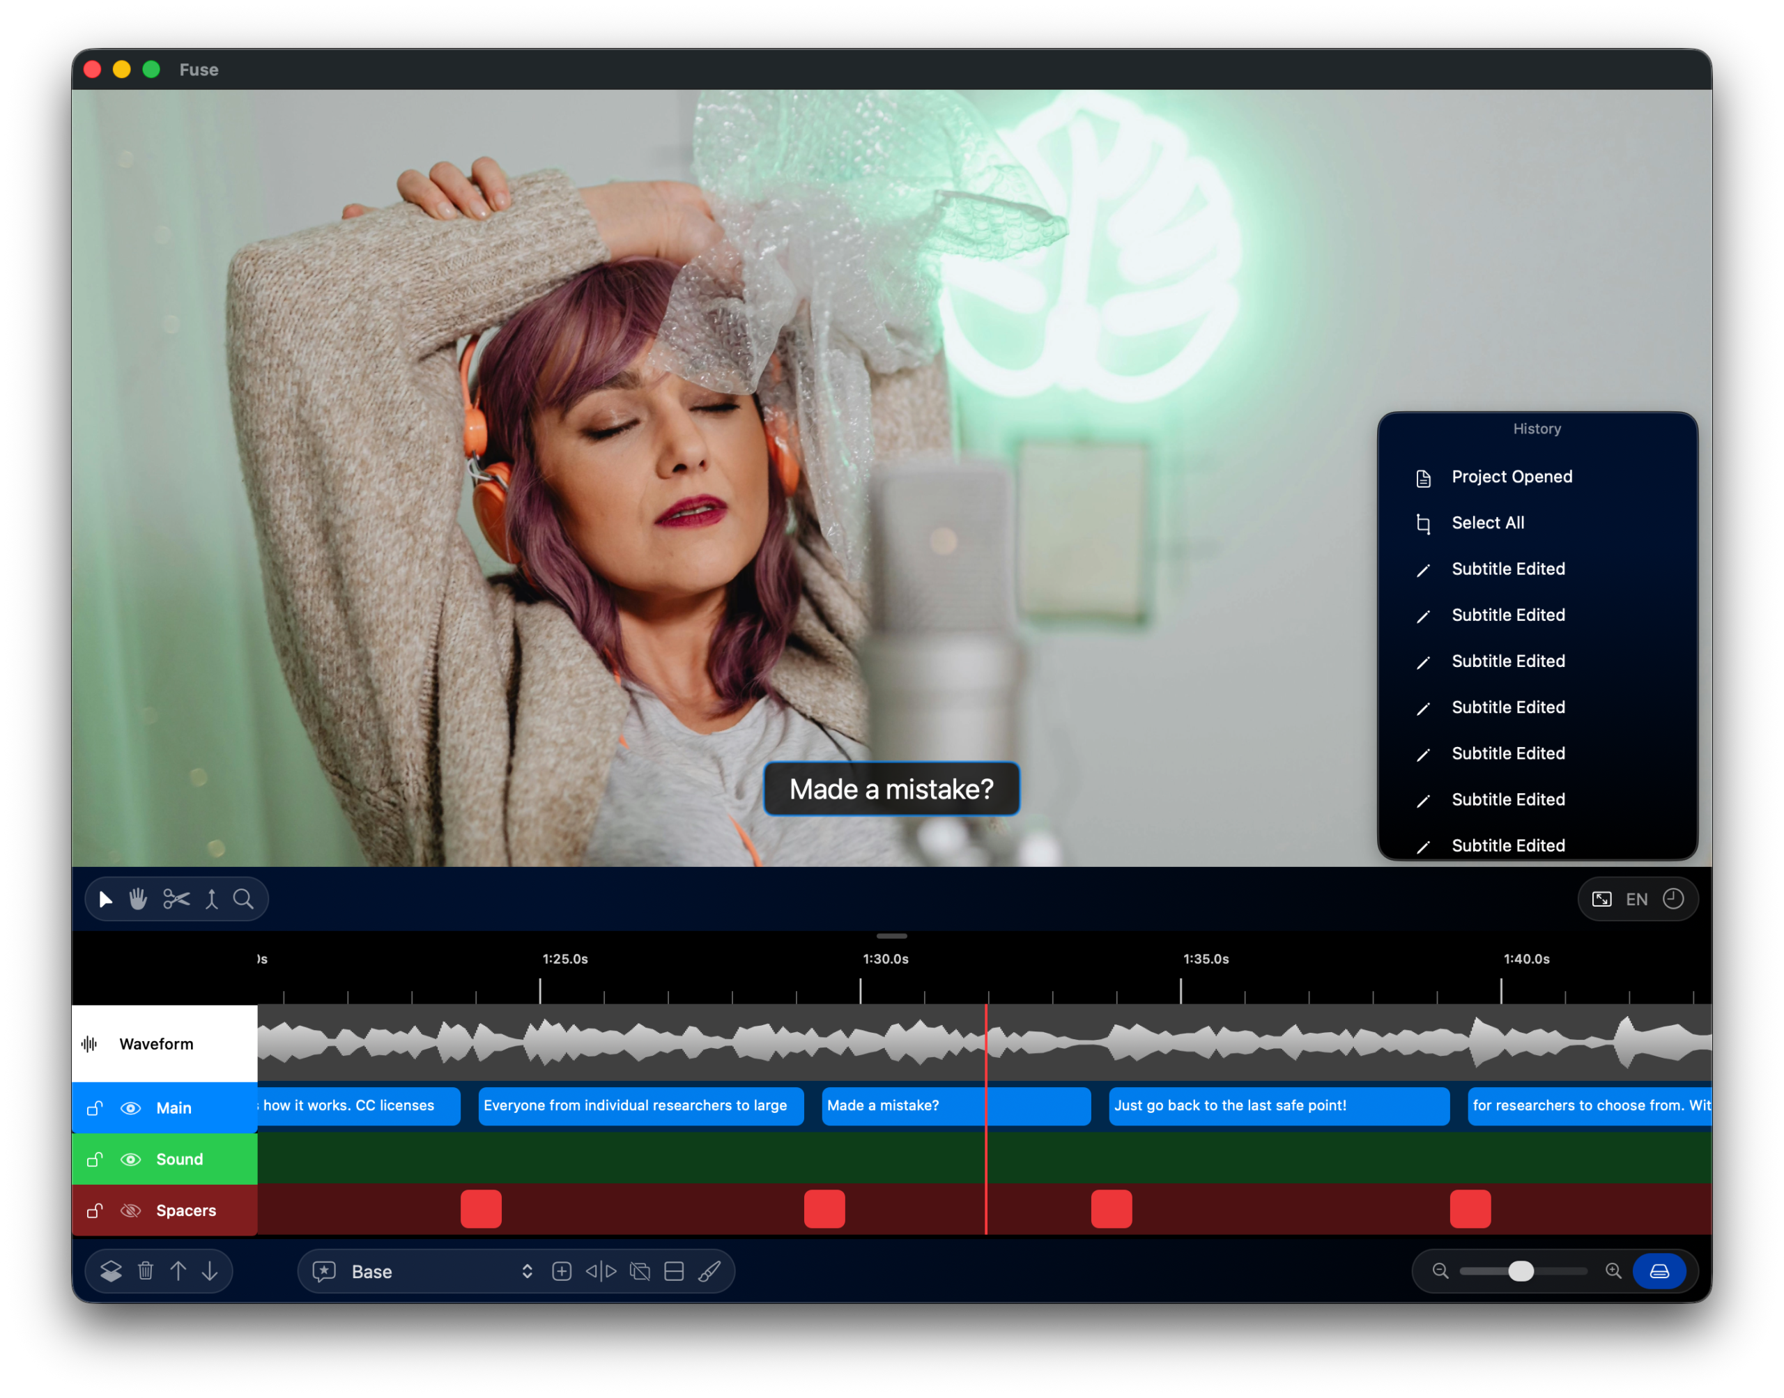This screenshot has width=1784, height=1398.
Task: Activate the scissors cut tool
Action: (x=176, y=900)
